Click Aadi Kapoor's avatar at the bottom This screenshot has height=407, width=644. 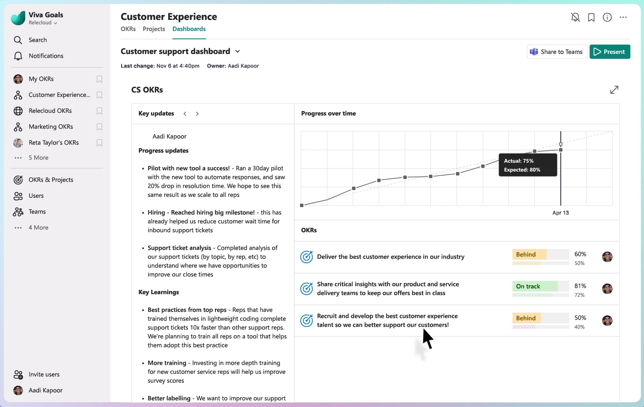[18, 390]
